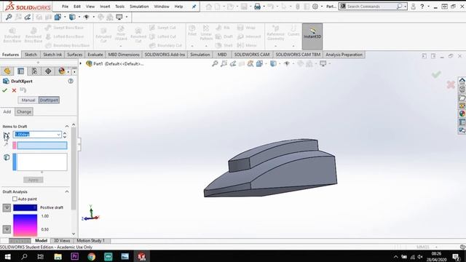Click the Zoom to Area icon in viewport bar

224,63
